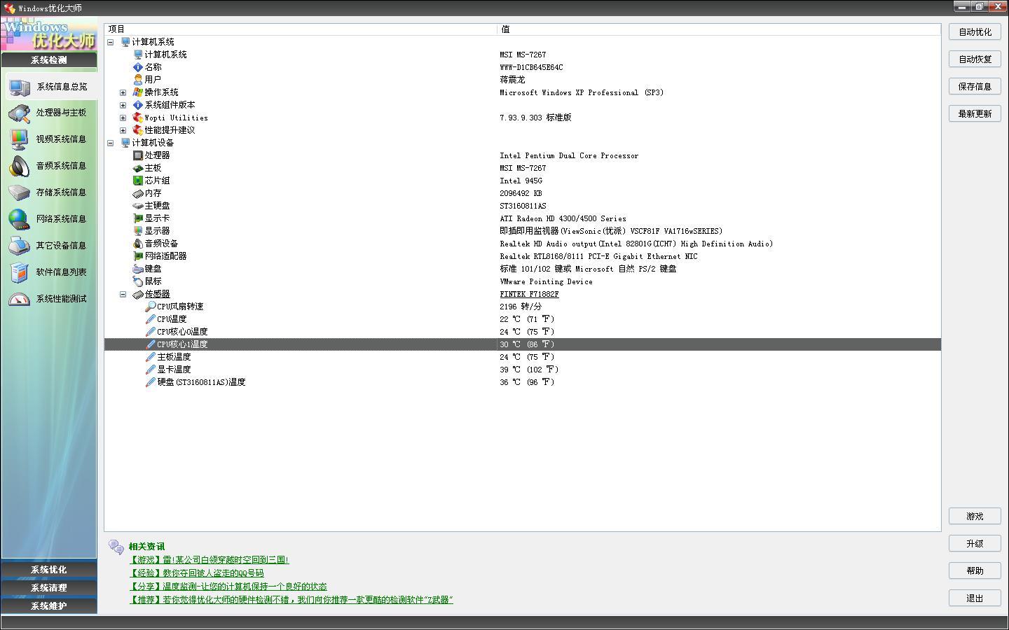This screenshot has width=1009, height=630.
Task: Click the Wopti Utilities icon in tree
Action: point(138,118)
